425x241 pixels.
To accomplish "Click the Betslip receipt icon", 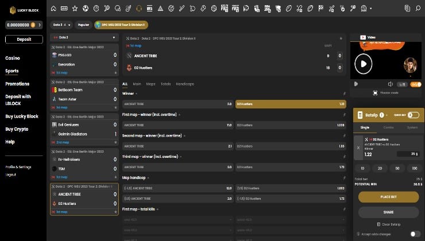I will (x=360, y=115).
